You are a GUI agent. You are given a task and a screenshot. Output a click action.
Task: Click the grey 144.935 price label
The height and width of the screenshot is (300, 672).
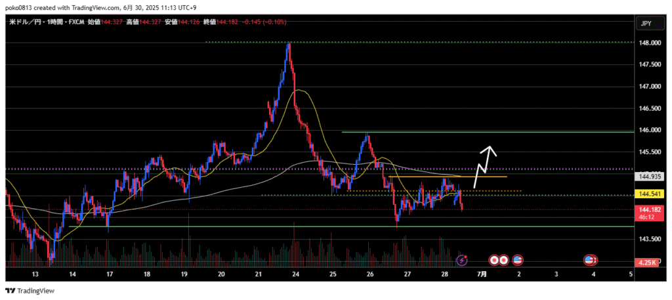tap(650, 177)
